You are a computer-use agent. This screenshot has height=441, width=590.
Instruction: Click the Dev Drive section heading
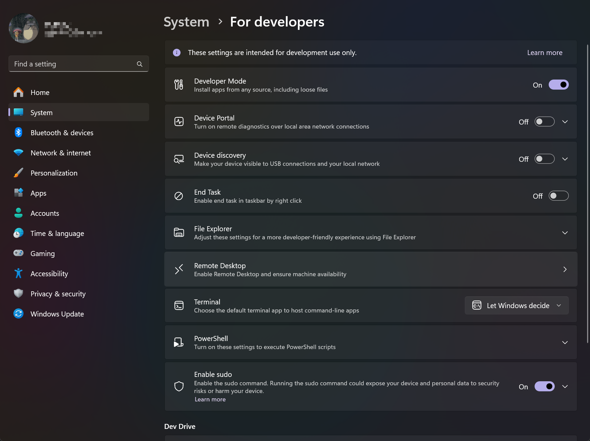(180, 426)
